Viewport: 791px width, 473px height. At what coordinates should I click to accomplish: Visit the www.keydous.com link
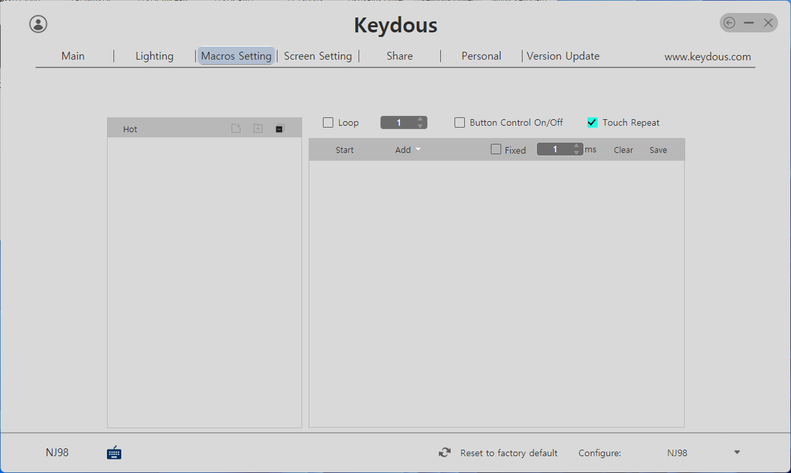[x=707, y=56]
